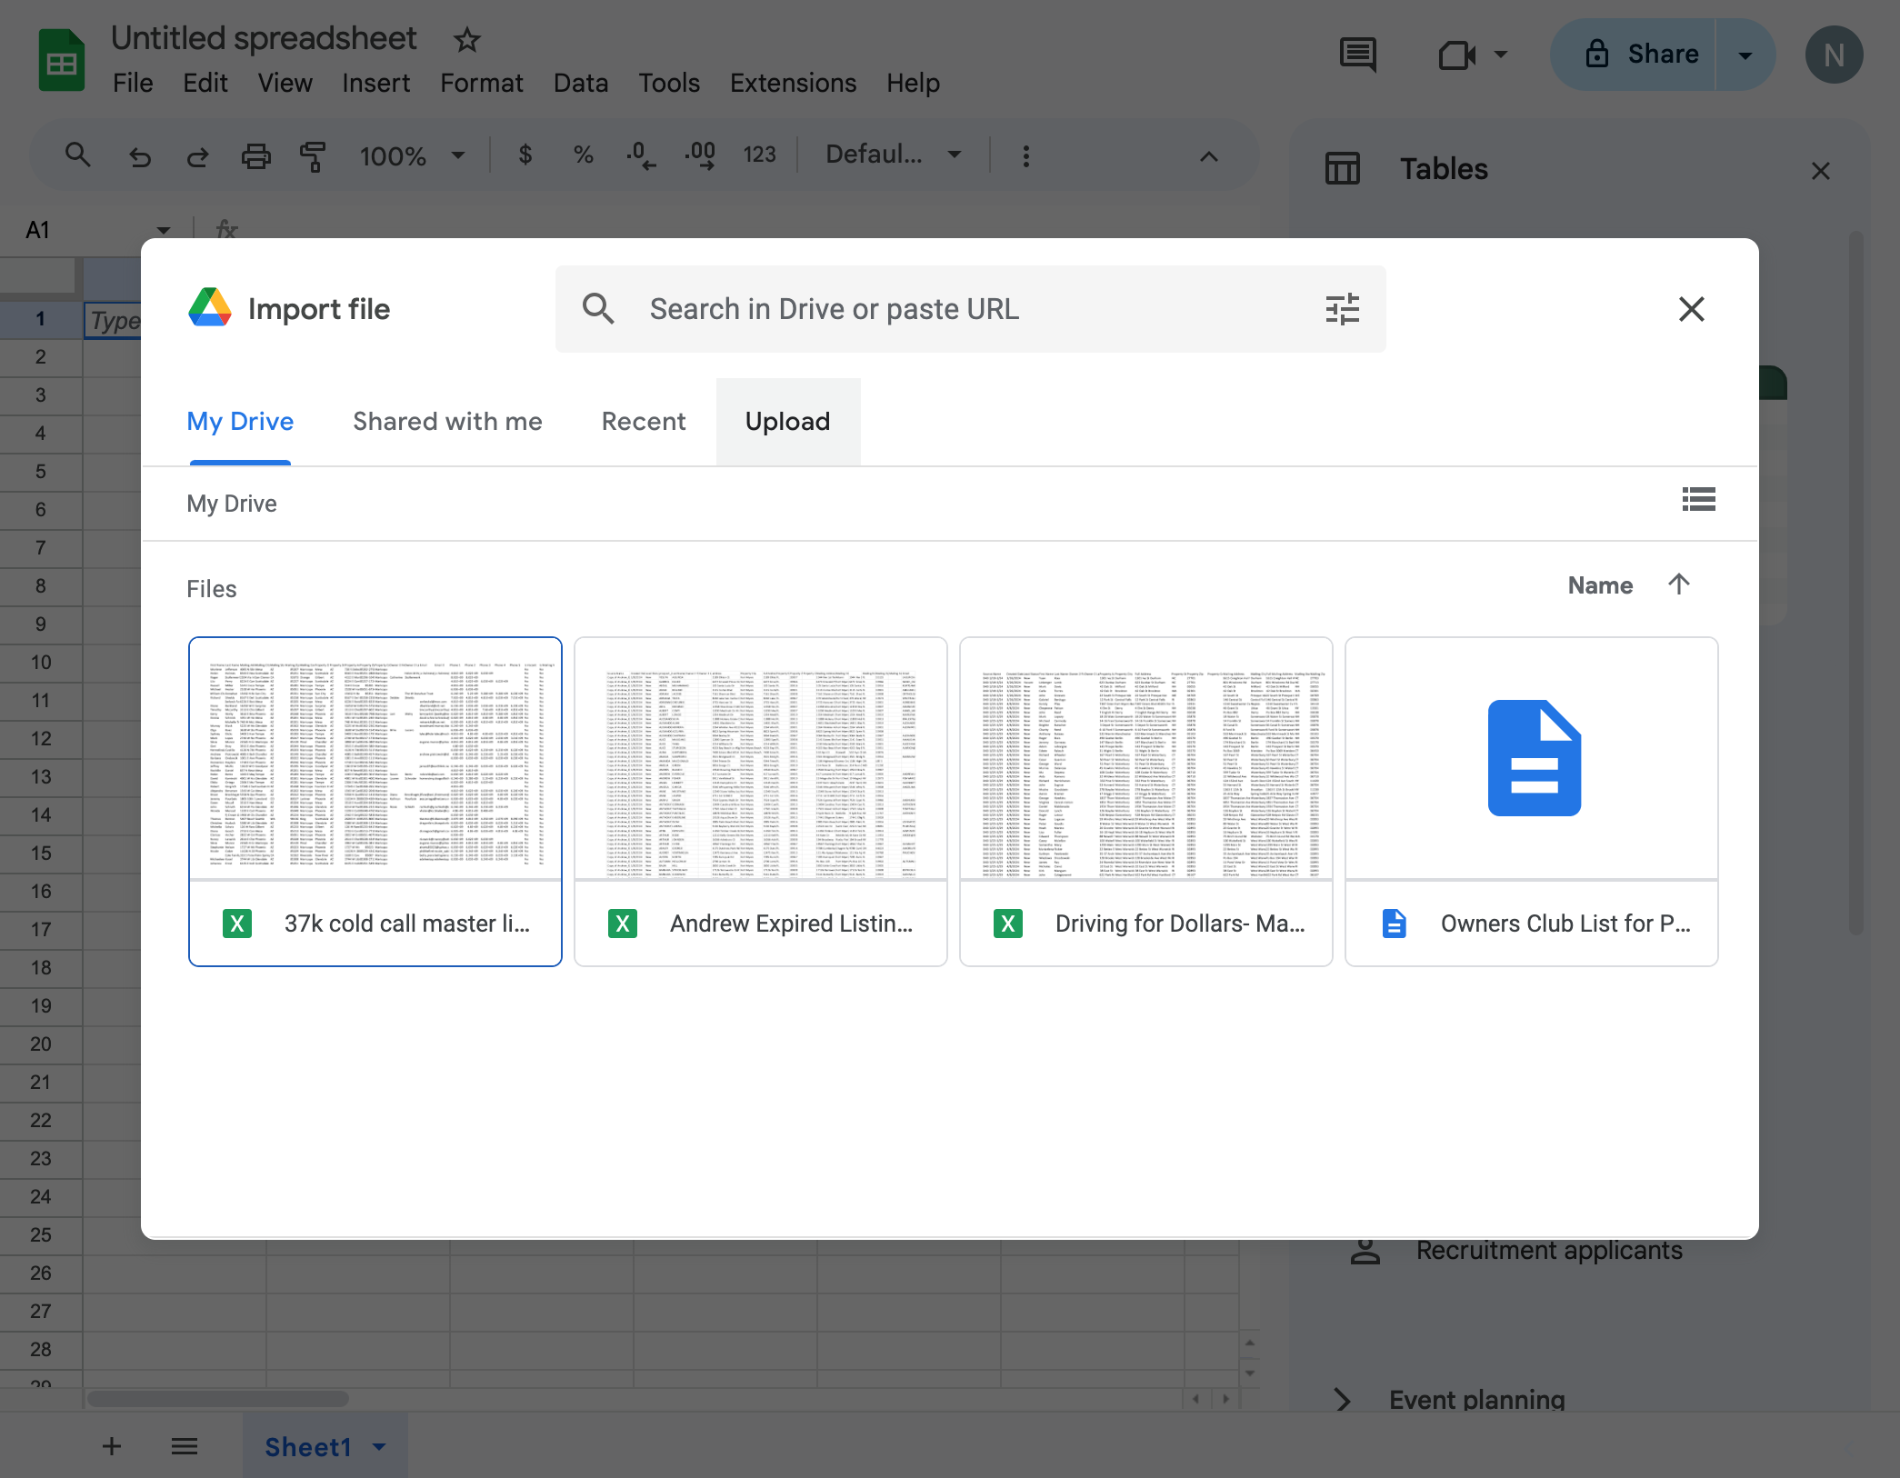Open the zoom 100% dropdown
Screen dimensions: 1900x1478
coord(413,155)
